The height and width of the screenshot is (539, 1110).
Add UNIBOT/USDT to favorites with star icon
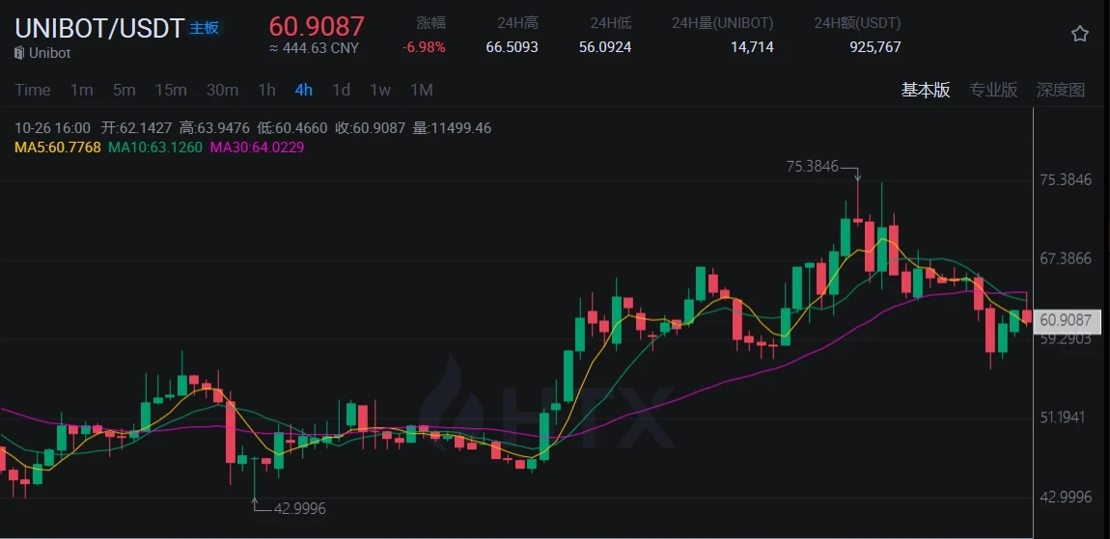(1080, 34)
